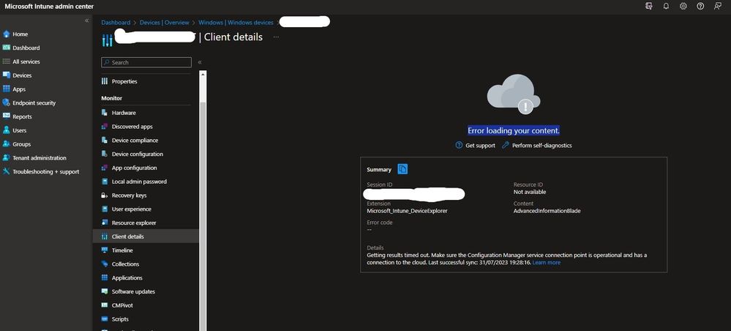Open User experience in the device menu
Viewport: 731px width, 331px height.
point(132,209)
